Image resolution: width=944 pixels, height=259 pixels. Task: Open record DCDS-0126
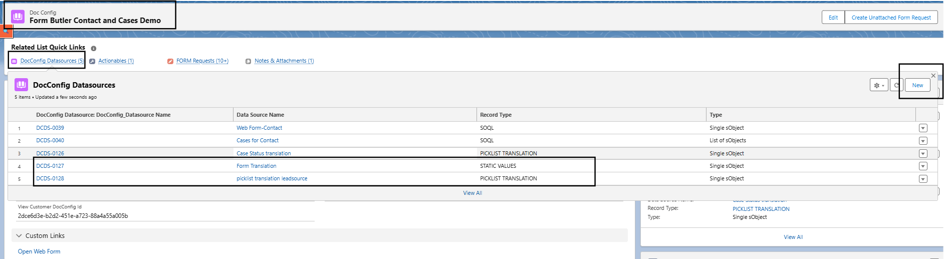pyautogui.click(x=50, y=153)
